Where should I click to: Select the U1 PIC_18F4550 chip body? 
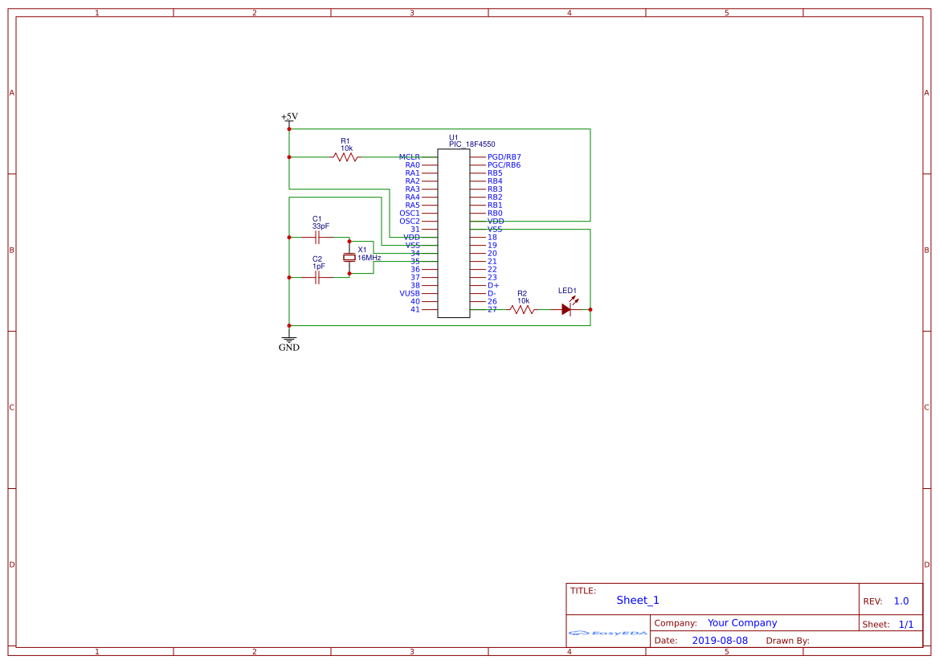click(452, 229)
